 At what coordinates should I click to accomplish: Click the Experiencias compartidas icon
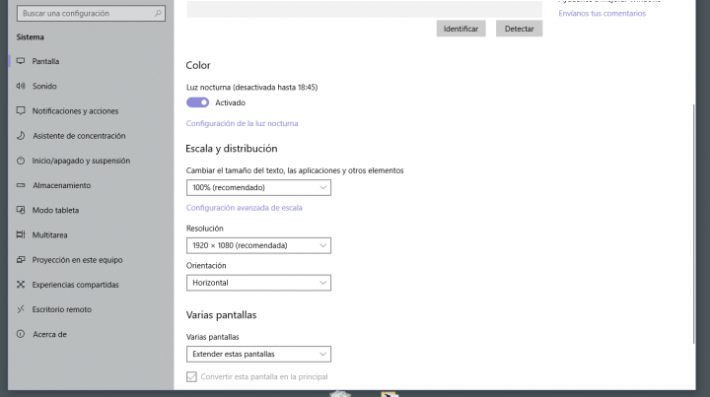pos(21,285)
